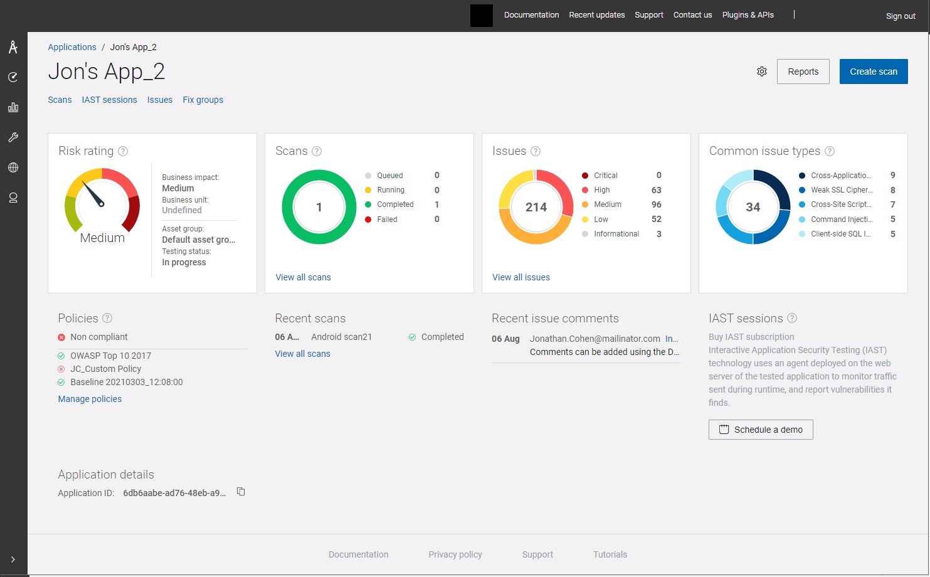This screenshot has height=577, width=930.
Task: Open the Fix groups tab
Action: [203, 100]
